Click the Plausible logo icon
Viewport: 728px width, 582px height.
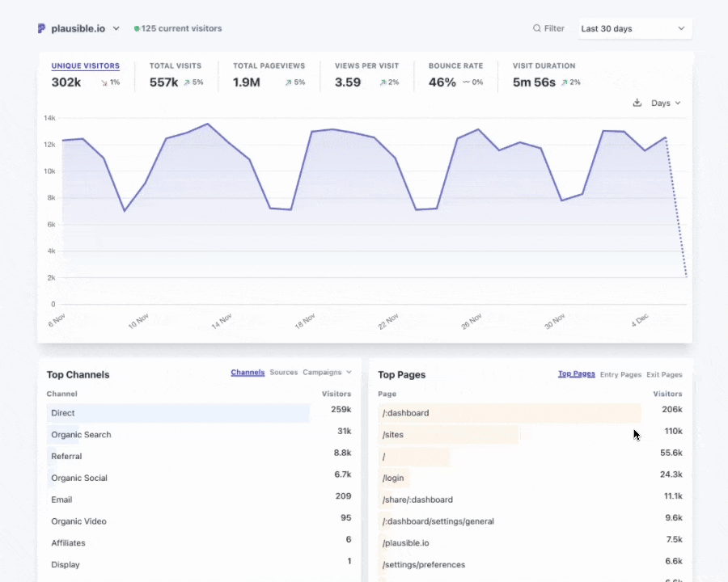click(x=41, y=28)
